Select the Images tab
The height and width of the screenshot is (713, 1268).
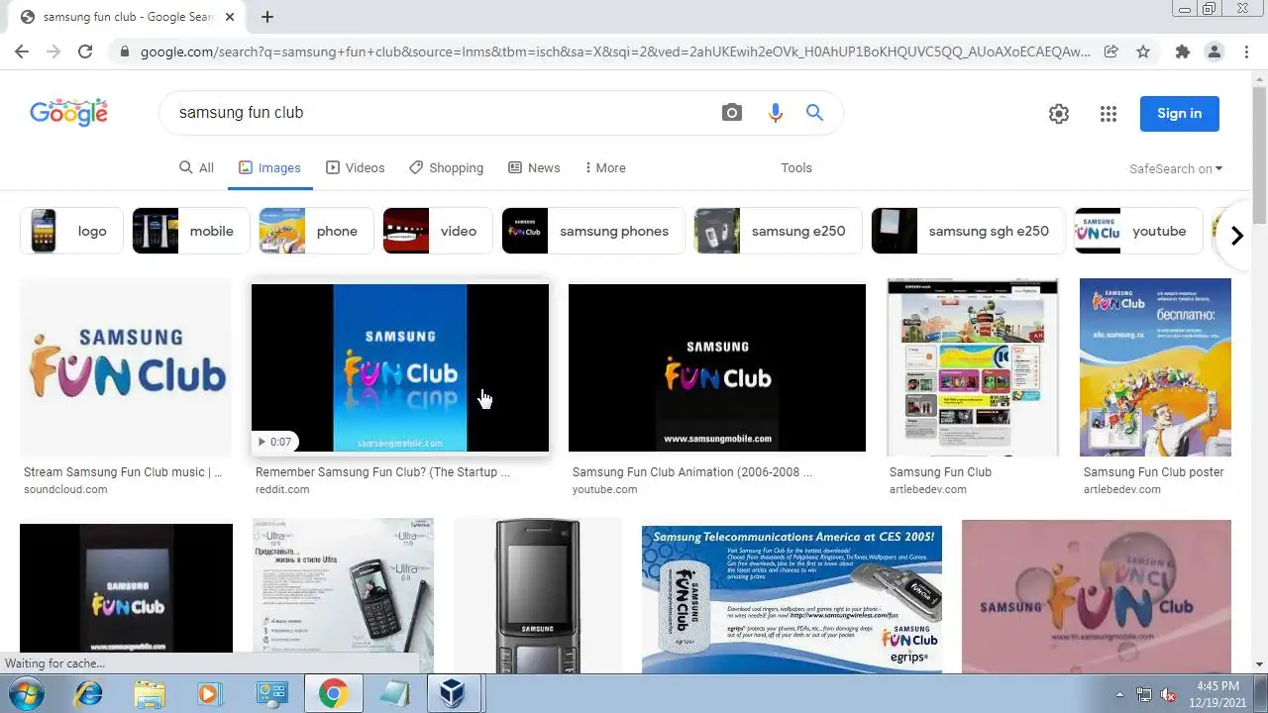[x=269, y=168]
